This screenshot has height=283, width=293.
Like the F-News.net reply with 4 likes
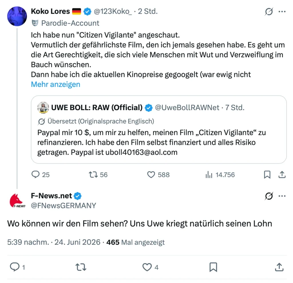coord(147,267)
